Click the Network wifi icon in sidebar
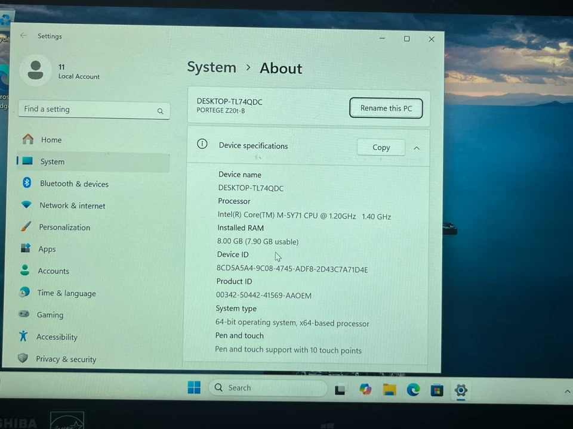573x429 pixels. (26, 204)
